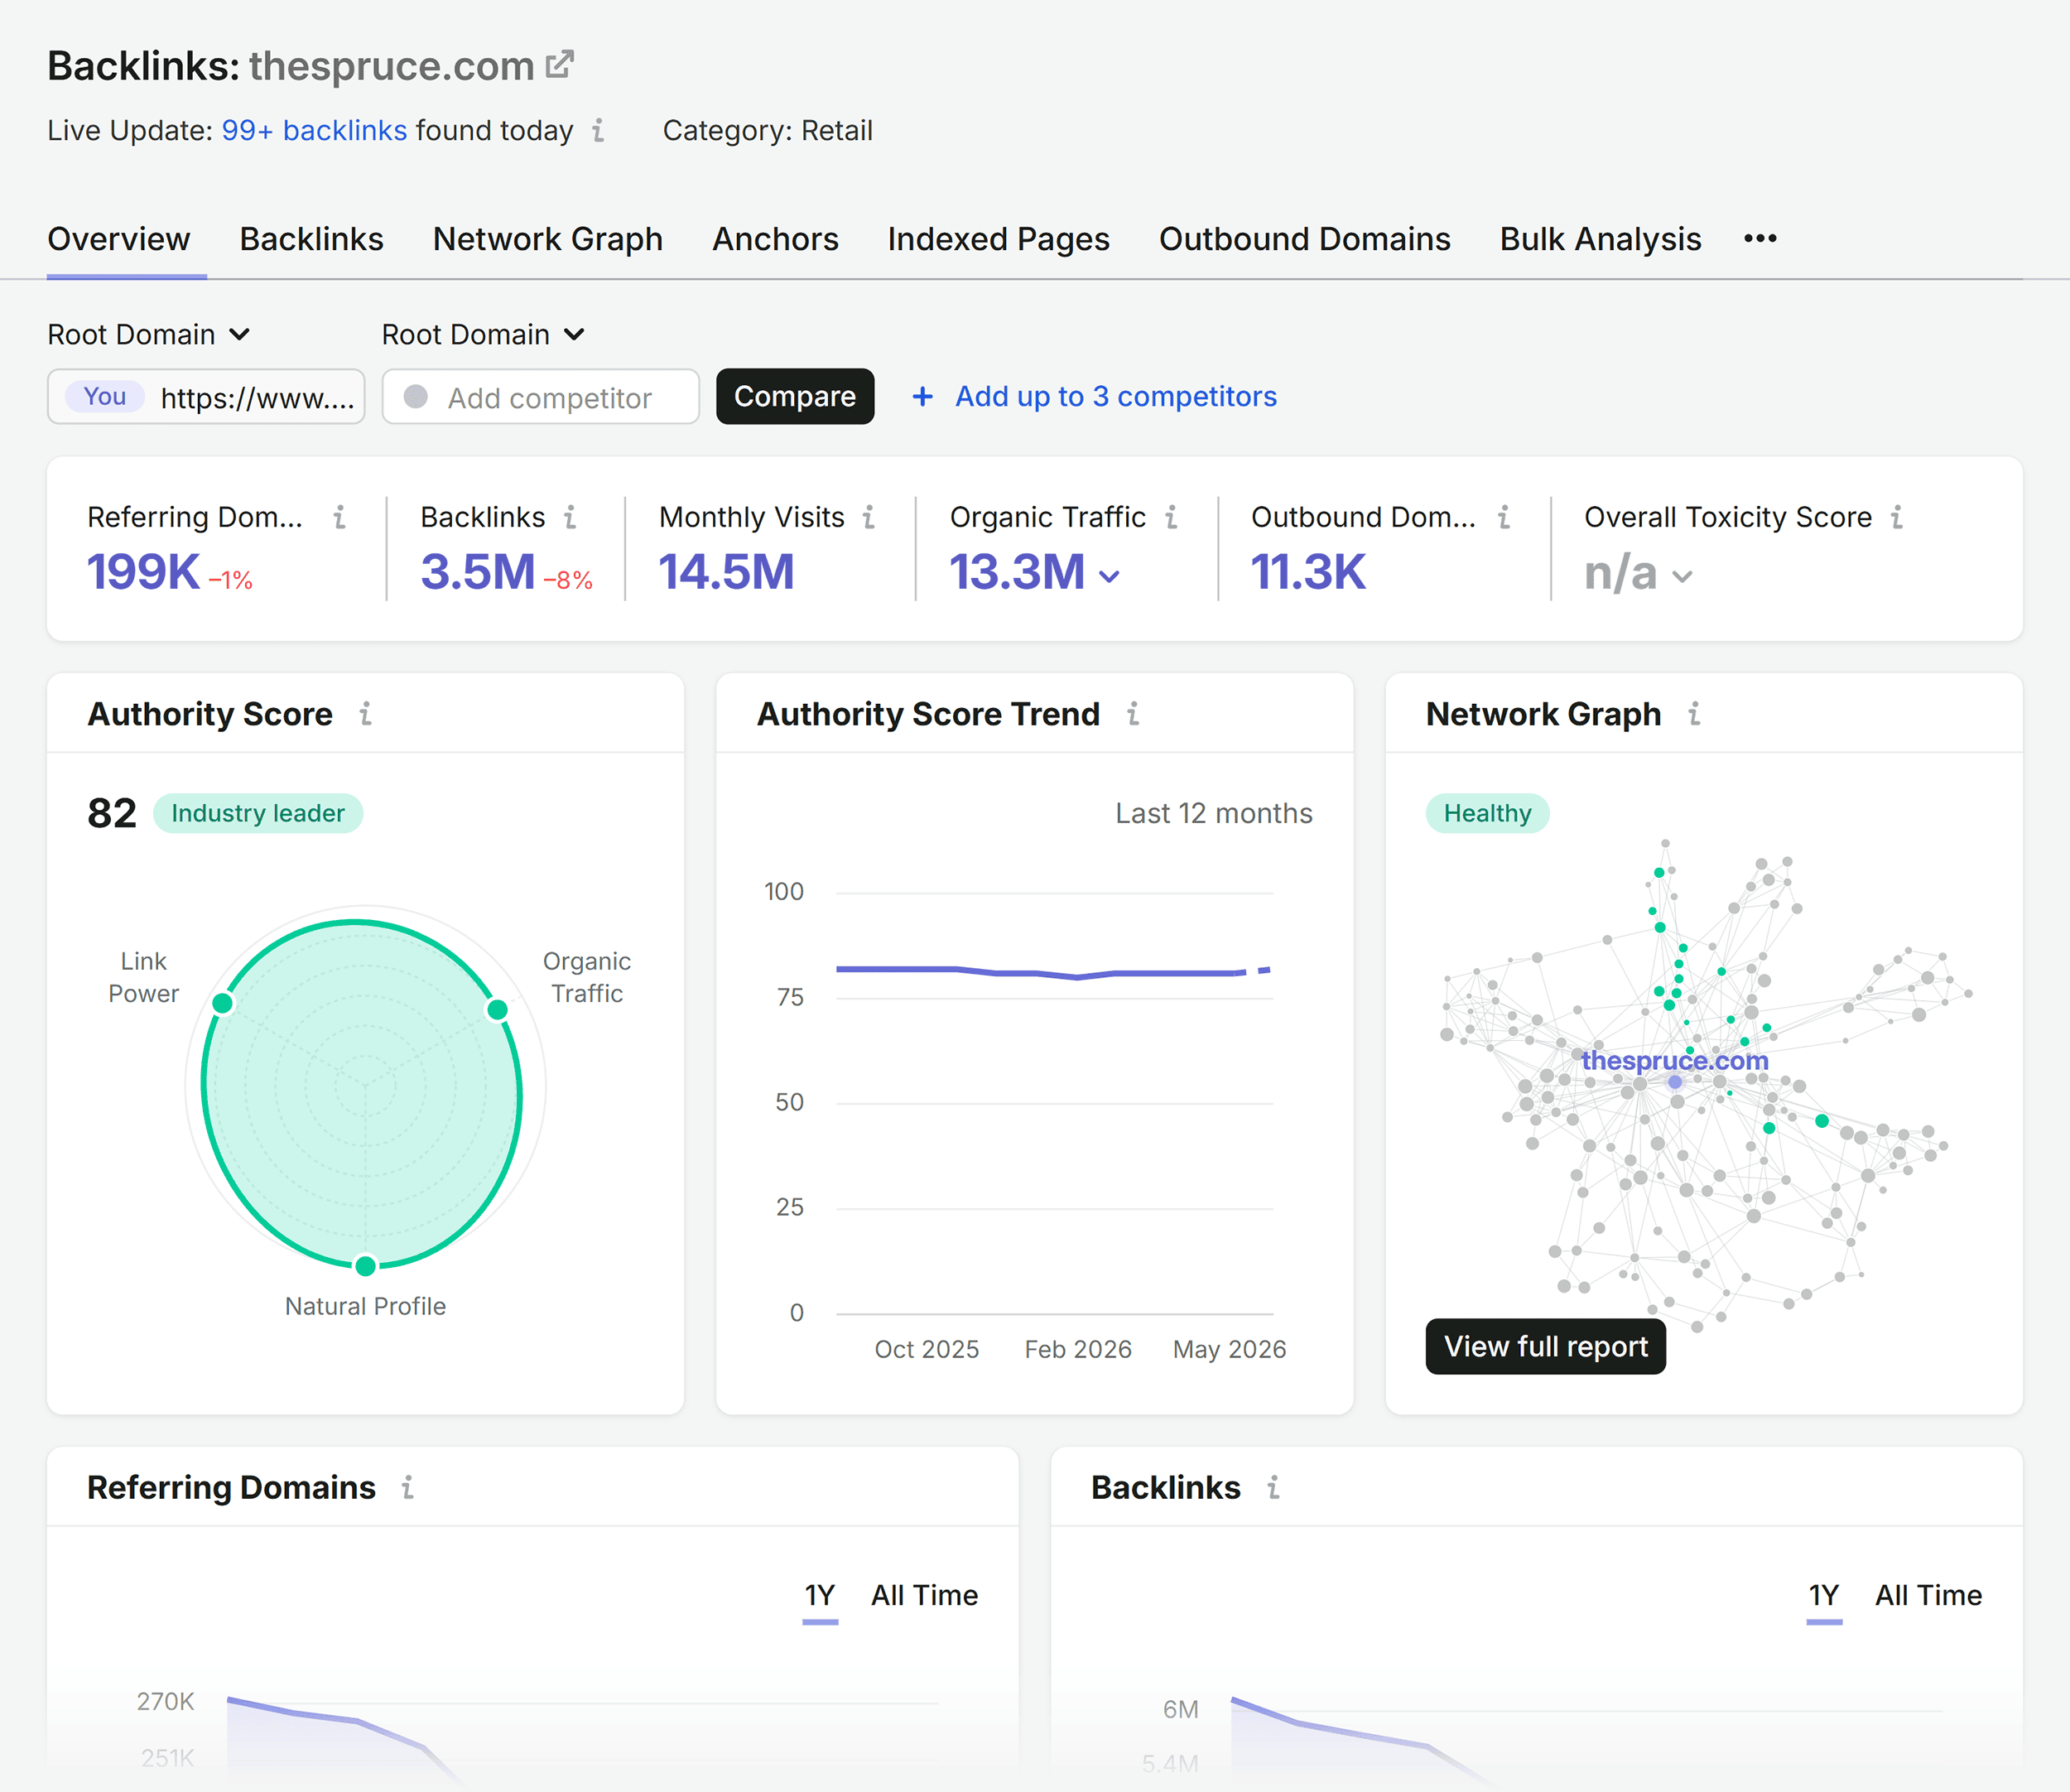Click the Authority Score Trend line

click(1054, 972)
